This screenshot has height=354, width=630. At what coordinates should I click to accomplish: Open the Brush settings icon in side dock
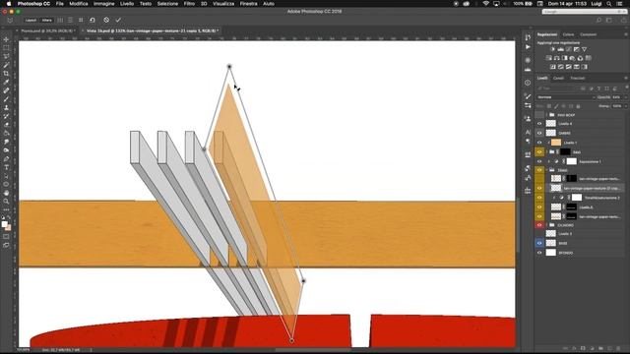[528, 96]
